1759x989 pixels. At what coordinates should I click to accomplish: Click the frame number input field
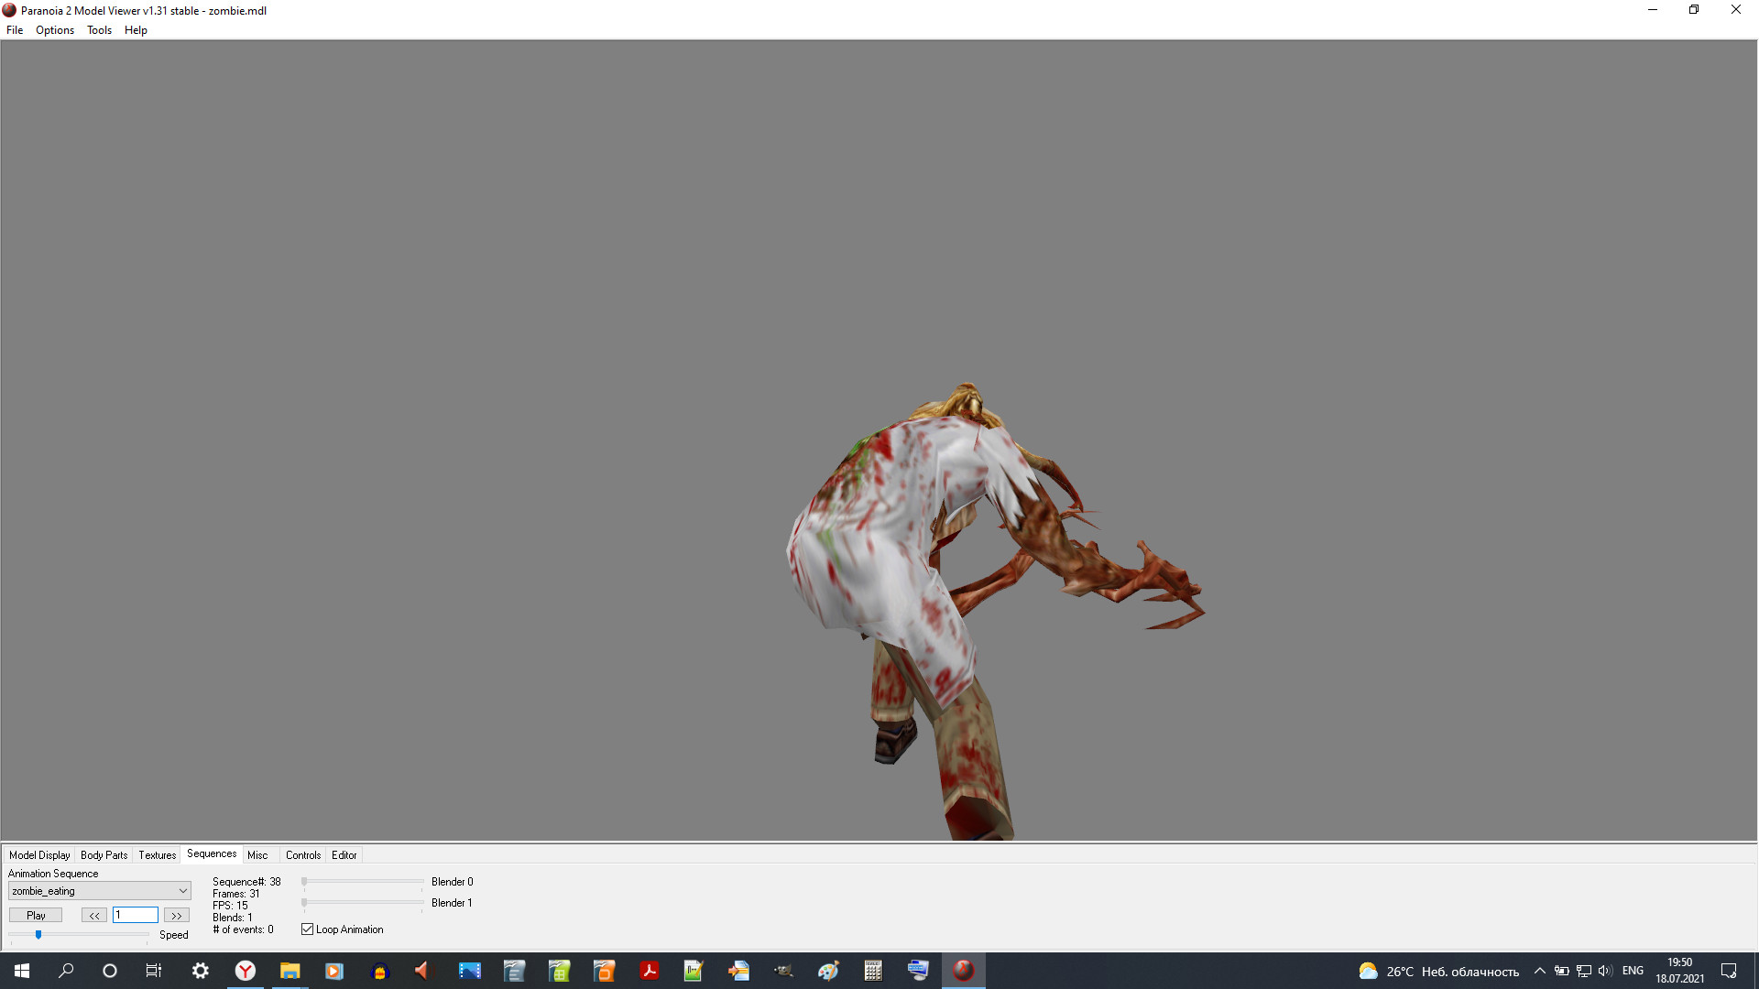pos(136,914)
